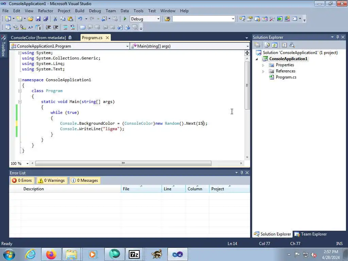Open the Extension Manager tools icon
This screenshot has height=261, width=348.
[x=287, y=19]
